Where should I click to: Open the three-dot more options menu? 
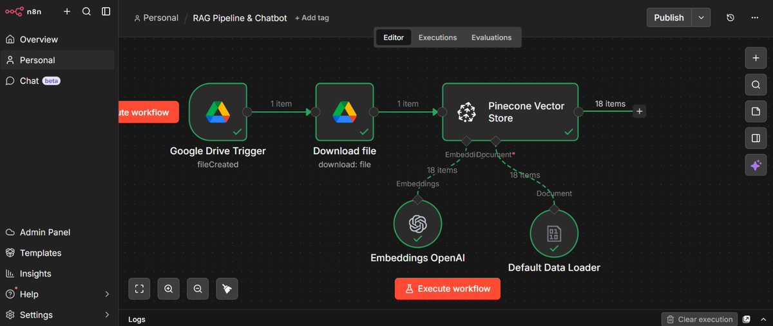[x=754, y=17]
